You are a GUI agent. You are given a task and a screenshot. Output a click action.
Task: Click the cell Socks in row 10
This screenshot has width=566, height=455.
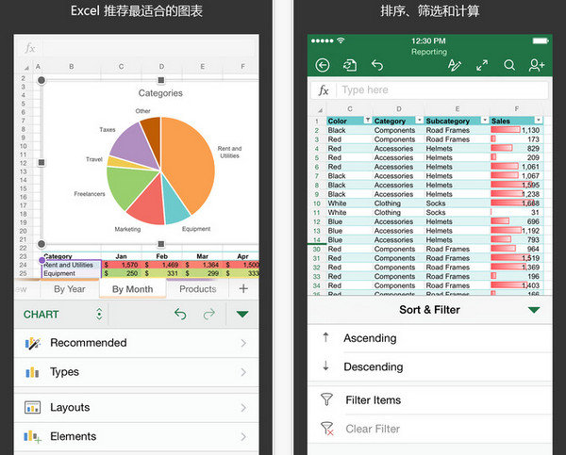click(x=457, y=203)
